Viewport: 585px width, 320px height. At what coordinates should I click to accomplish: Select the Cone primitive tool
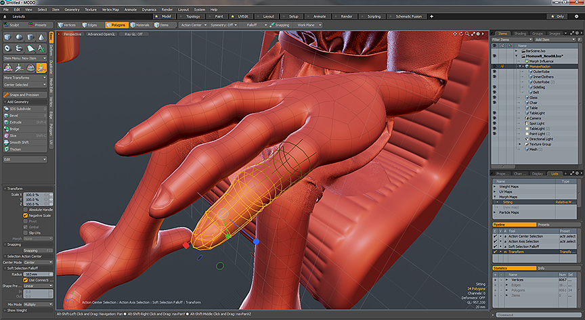click(x=41, y=37)
